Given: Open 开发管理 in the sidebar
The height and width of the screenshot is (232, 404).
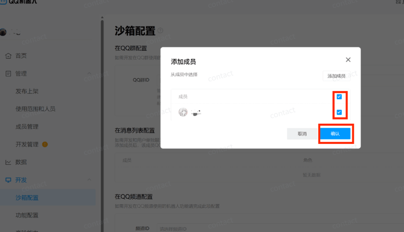Looking at the screenshot, I should (27, 144).
